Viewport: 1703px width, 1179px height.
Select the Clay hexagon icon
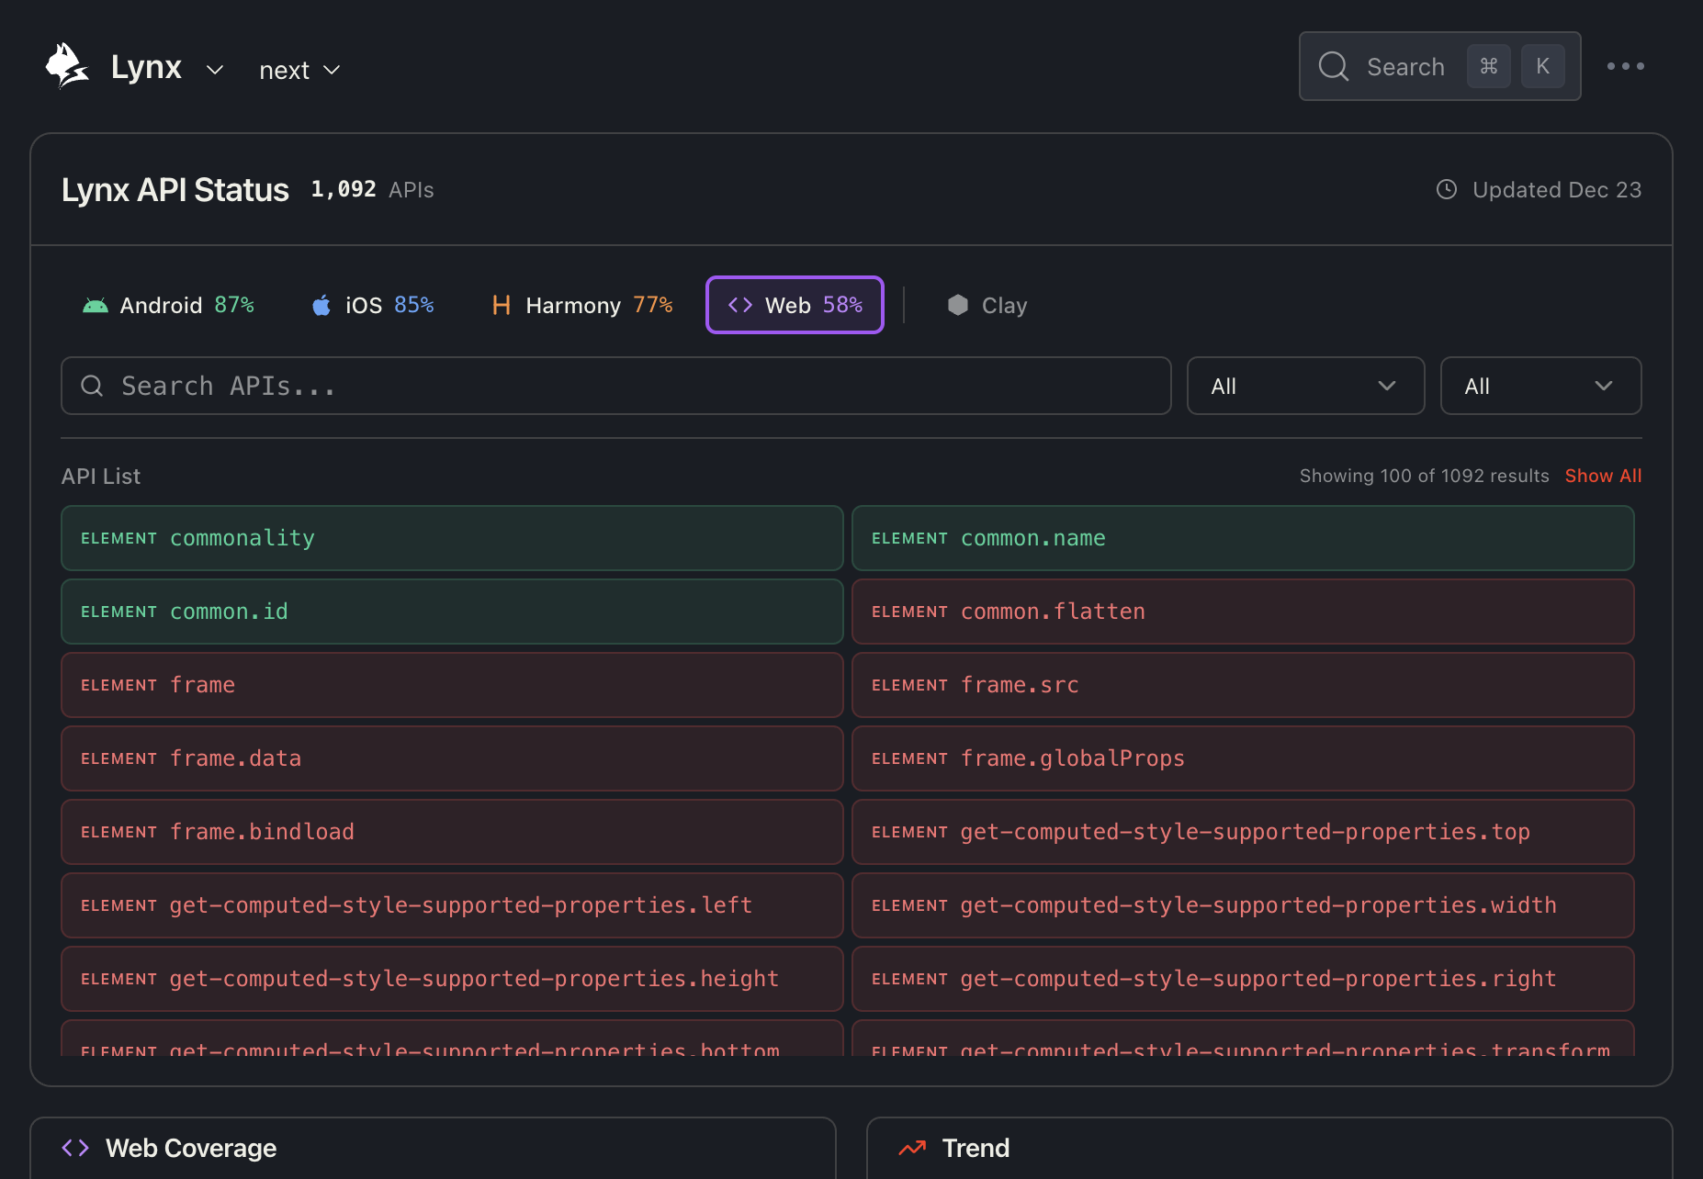click(958, 305)
